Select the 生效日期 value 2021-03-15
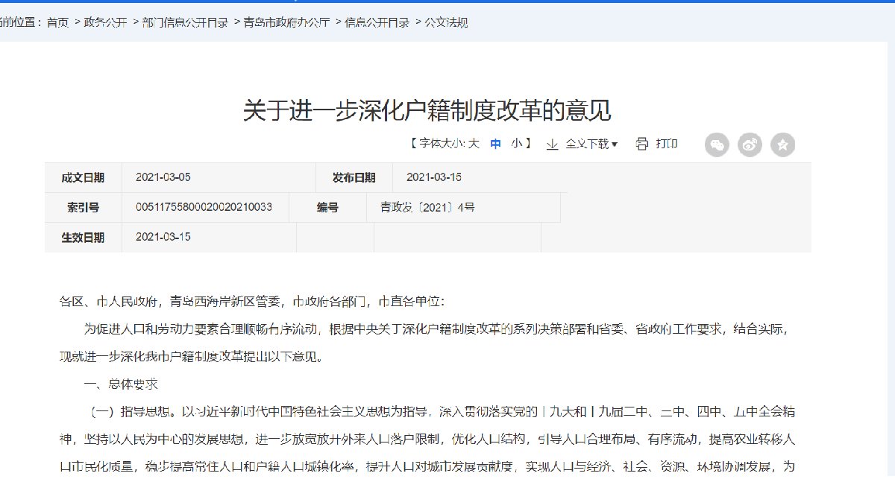 point(163,238)
